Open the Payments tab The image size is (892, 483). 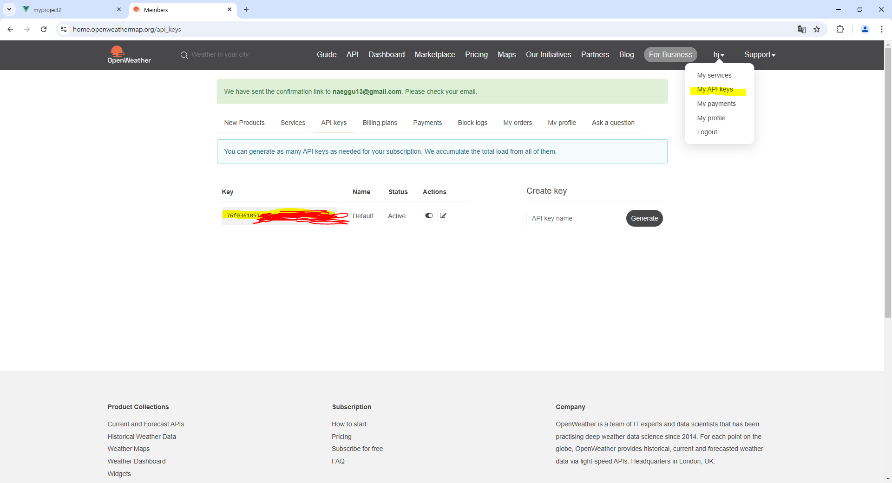point(427,123)
